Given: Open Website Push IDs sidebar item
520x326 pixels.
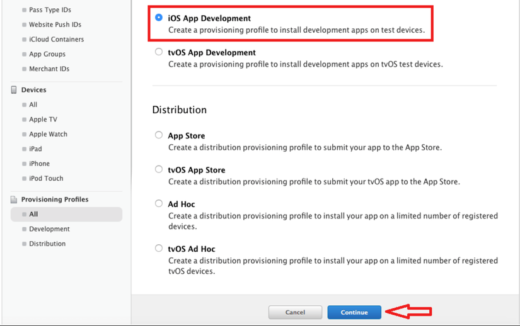Looking at the screenshot, I should (55, 25).
